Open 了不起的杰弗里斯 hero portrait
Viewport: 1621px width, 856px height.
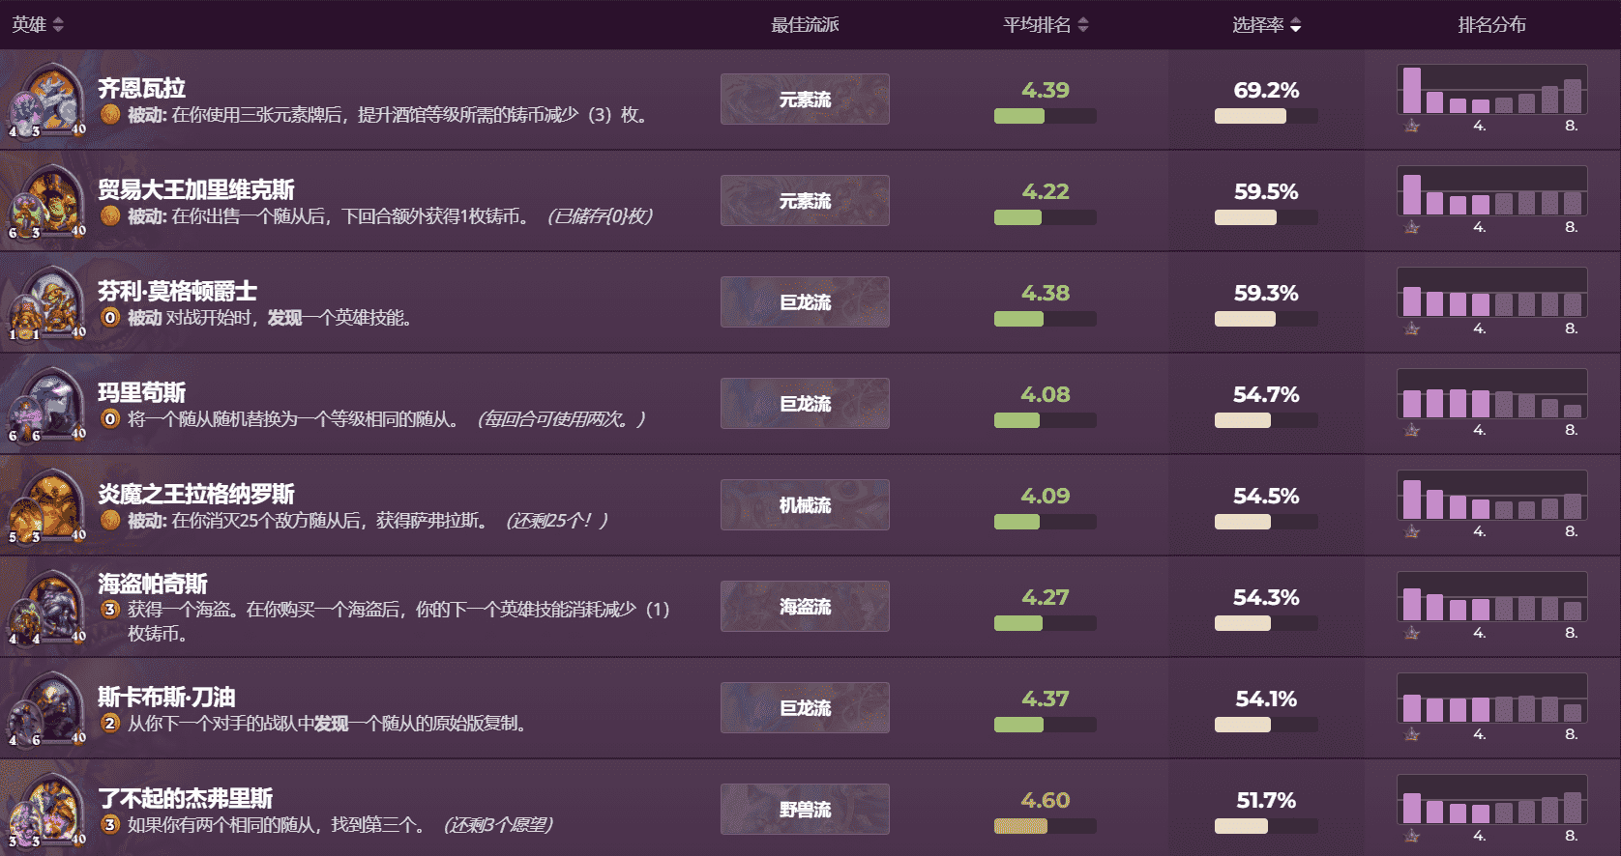click(x=47, y=810)
